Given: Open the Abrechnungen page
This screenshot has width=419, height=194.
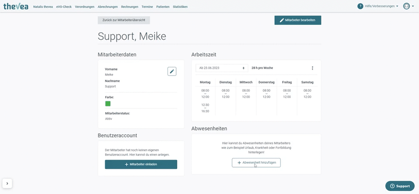Looking at the screenshot, I should 108,7.
